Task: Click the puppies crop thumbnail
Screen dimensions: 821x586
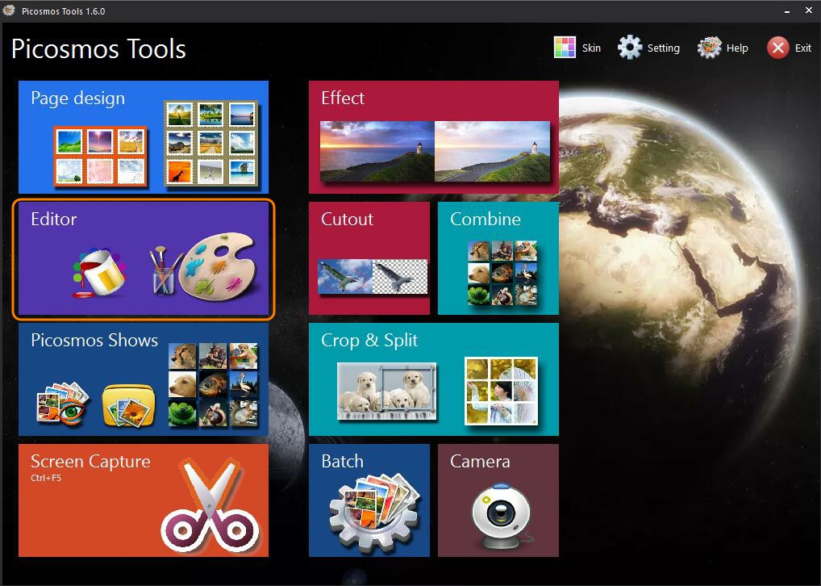Action: (x=386, y=391)
